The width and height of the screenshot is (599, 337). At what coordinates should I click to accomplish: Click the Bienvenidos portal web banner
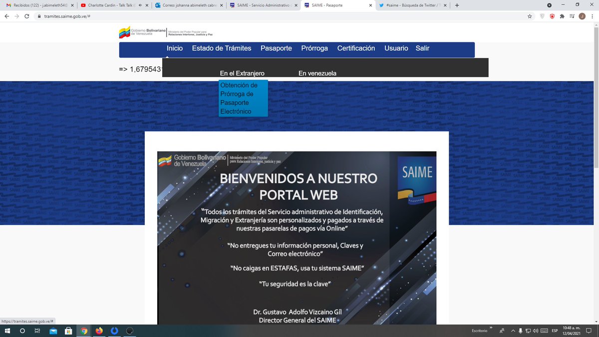[x=297, y=238]
